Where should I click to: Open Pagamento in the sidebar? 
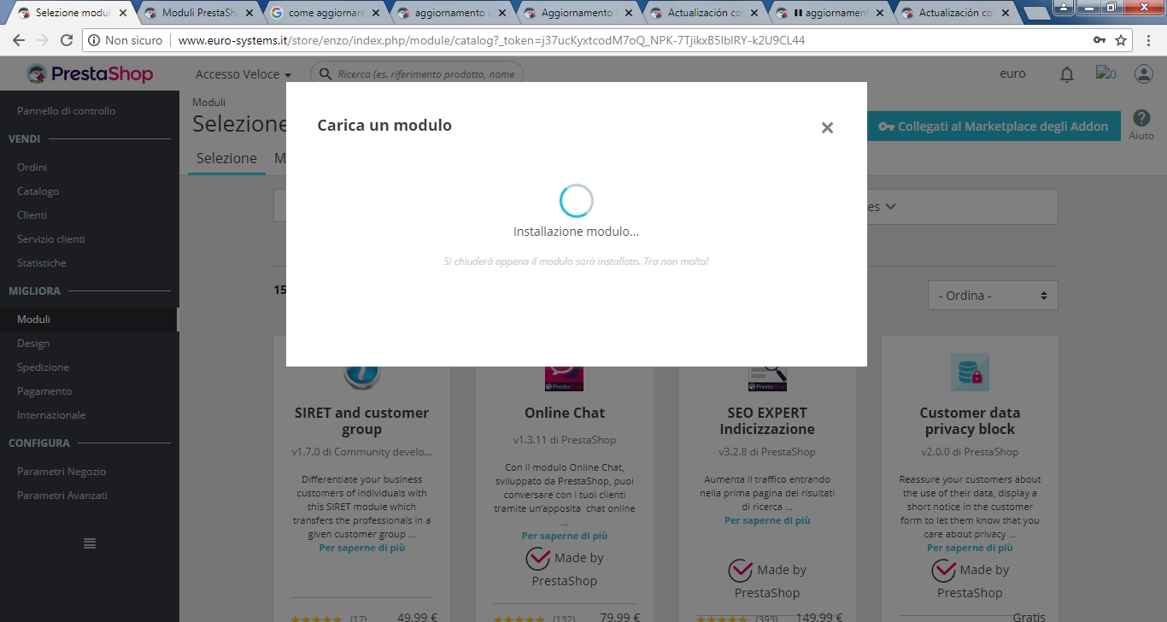pyautogui.click(x=44, y=391)
